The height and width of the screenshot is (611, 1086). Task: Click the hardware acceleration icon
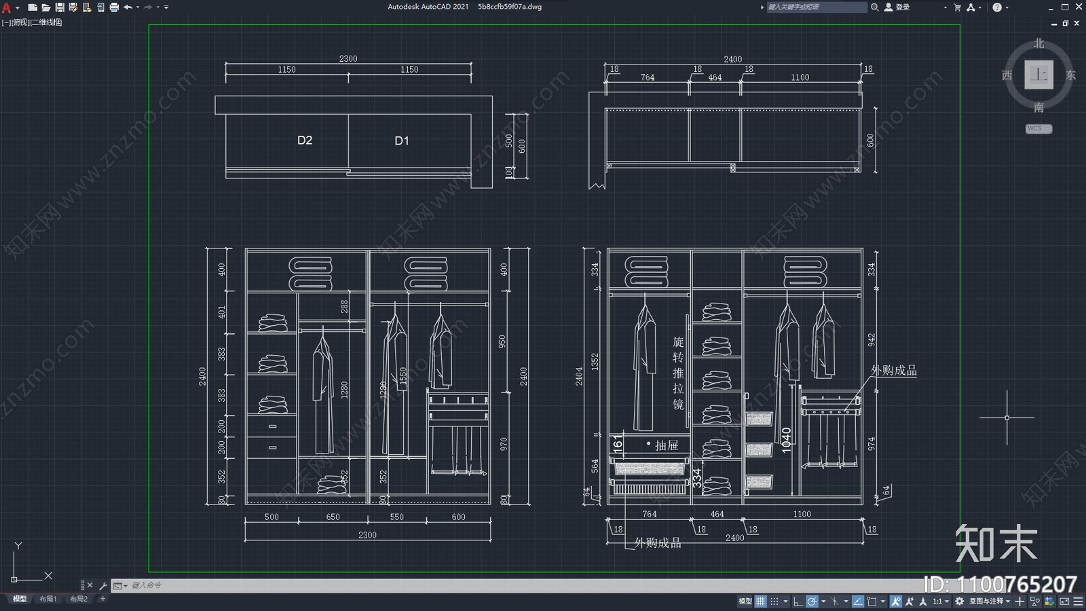(x=1049, y=601)
